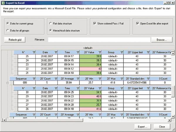Click Browse... to choose a file
The width and height of the screenshot is (176, 132).
[x=162, y=39]
